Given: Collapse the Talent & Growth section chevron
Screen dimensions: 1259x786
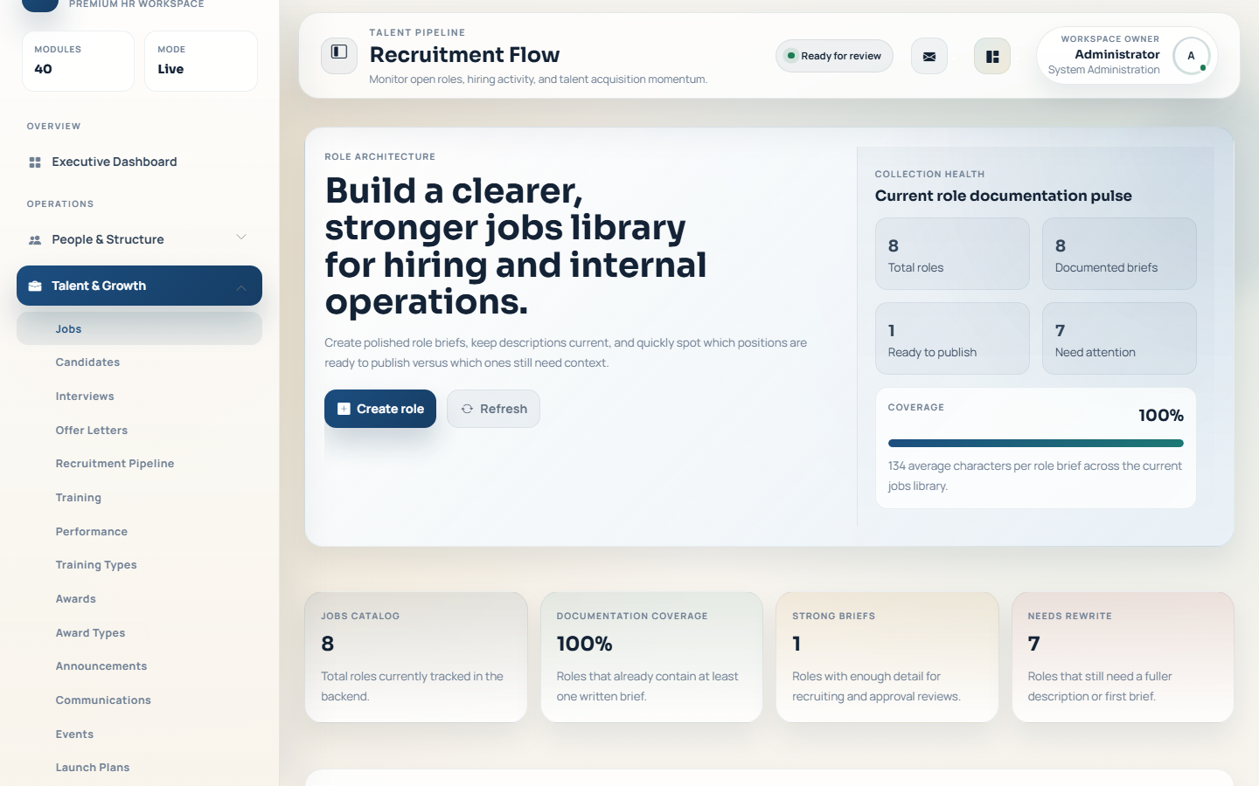Looking at the screenshot, I should pos(241,287).
